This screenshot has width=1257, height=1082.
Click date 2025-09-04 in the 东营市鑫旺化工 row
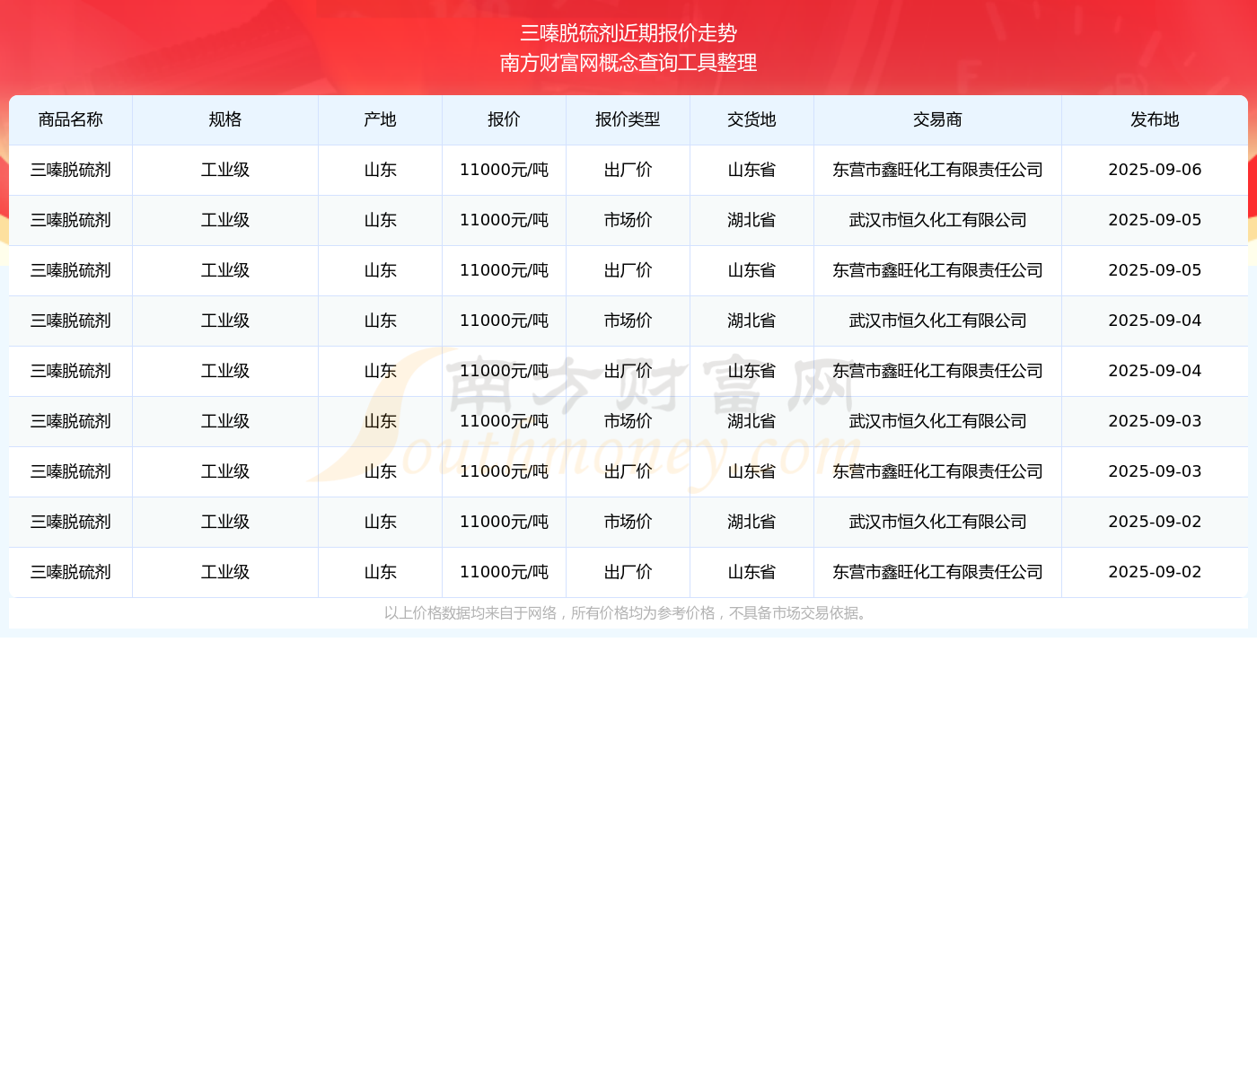pos(1156,372)
